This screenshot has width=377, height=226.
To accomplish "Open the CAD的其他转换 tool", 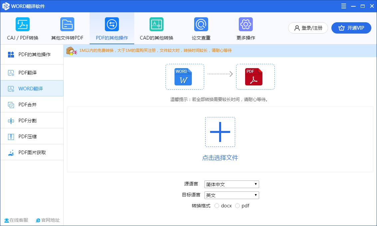I will click(156, 28).
